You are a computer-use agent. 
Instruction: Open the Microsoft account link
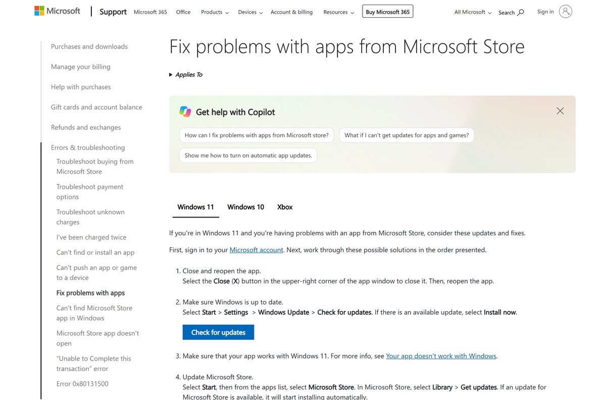tap(257, 250)
